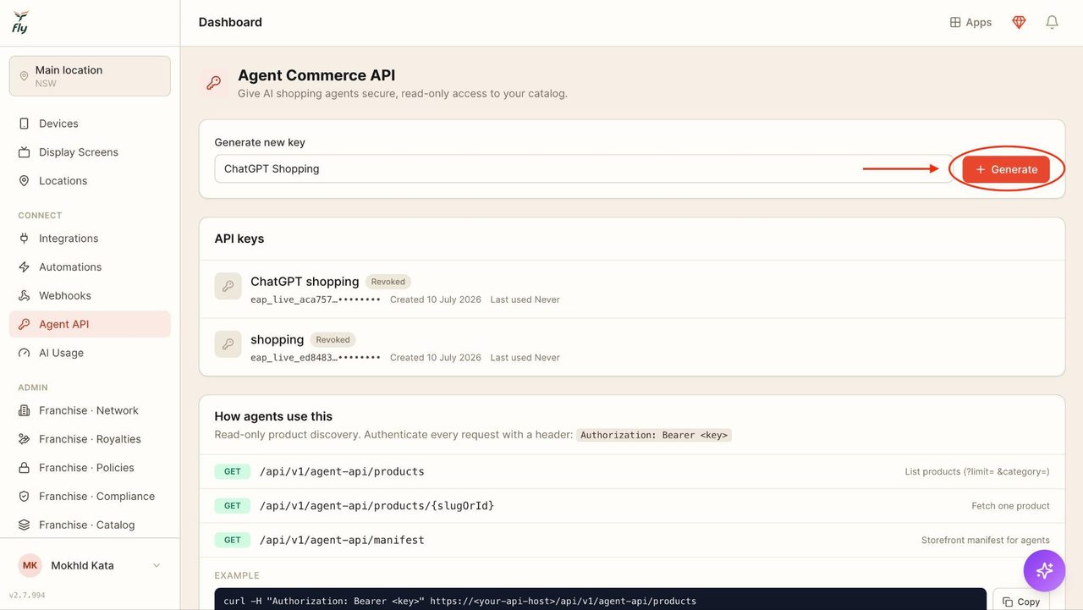Select the Agent API sidebar item
The width and height of the screenshot is (1083, 610).
coord(90,324)
